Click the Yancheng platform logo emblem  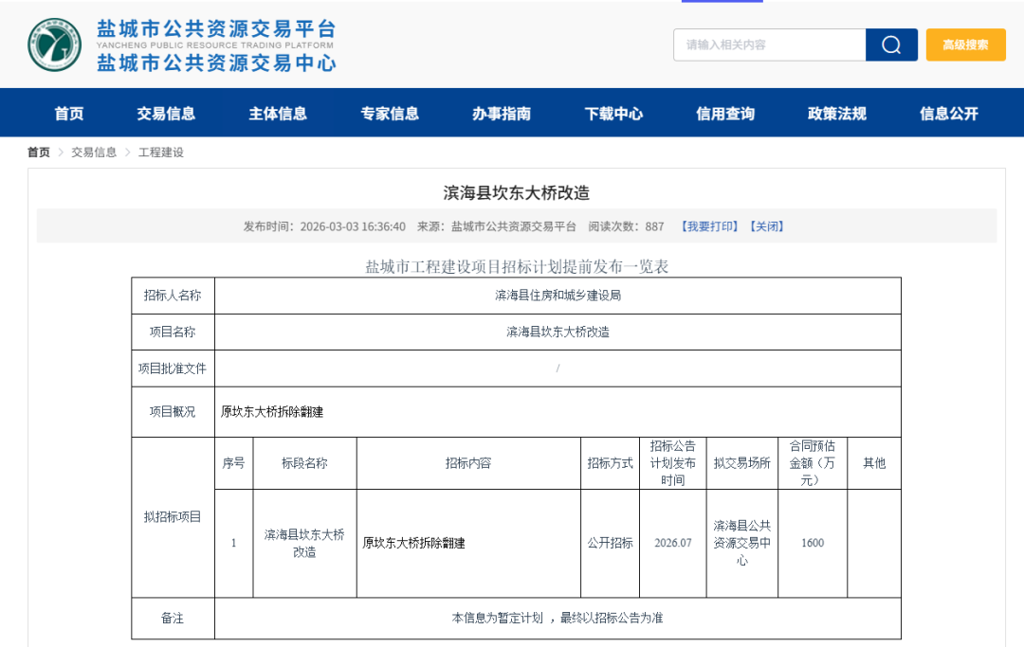coord(54,45)
